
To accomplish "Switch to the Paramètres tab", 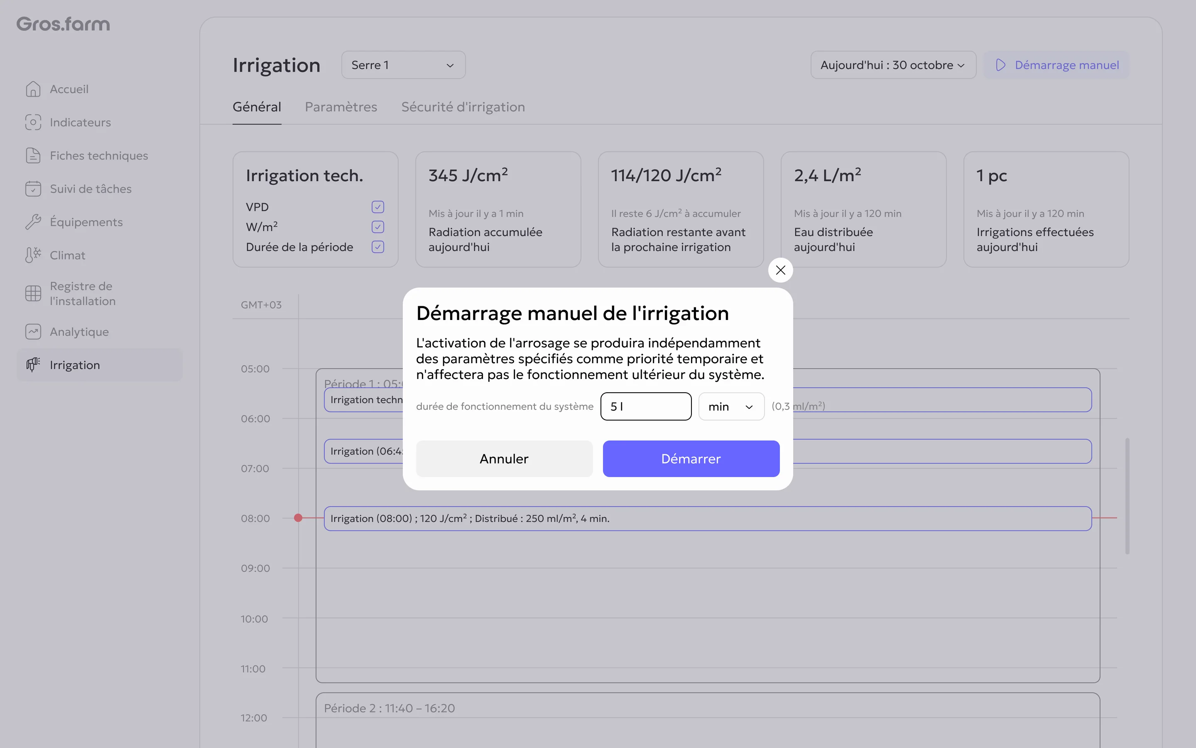I will [x=341, y=107].
